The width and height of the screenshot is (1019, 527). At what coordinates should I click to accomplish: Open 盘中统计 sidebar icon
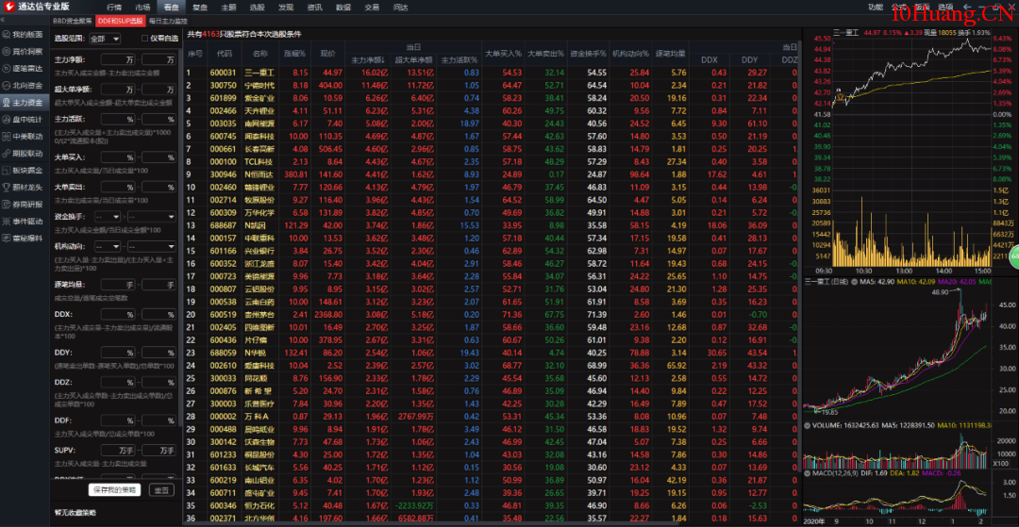[6, 120]
